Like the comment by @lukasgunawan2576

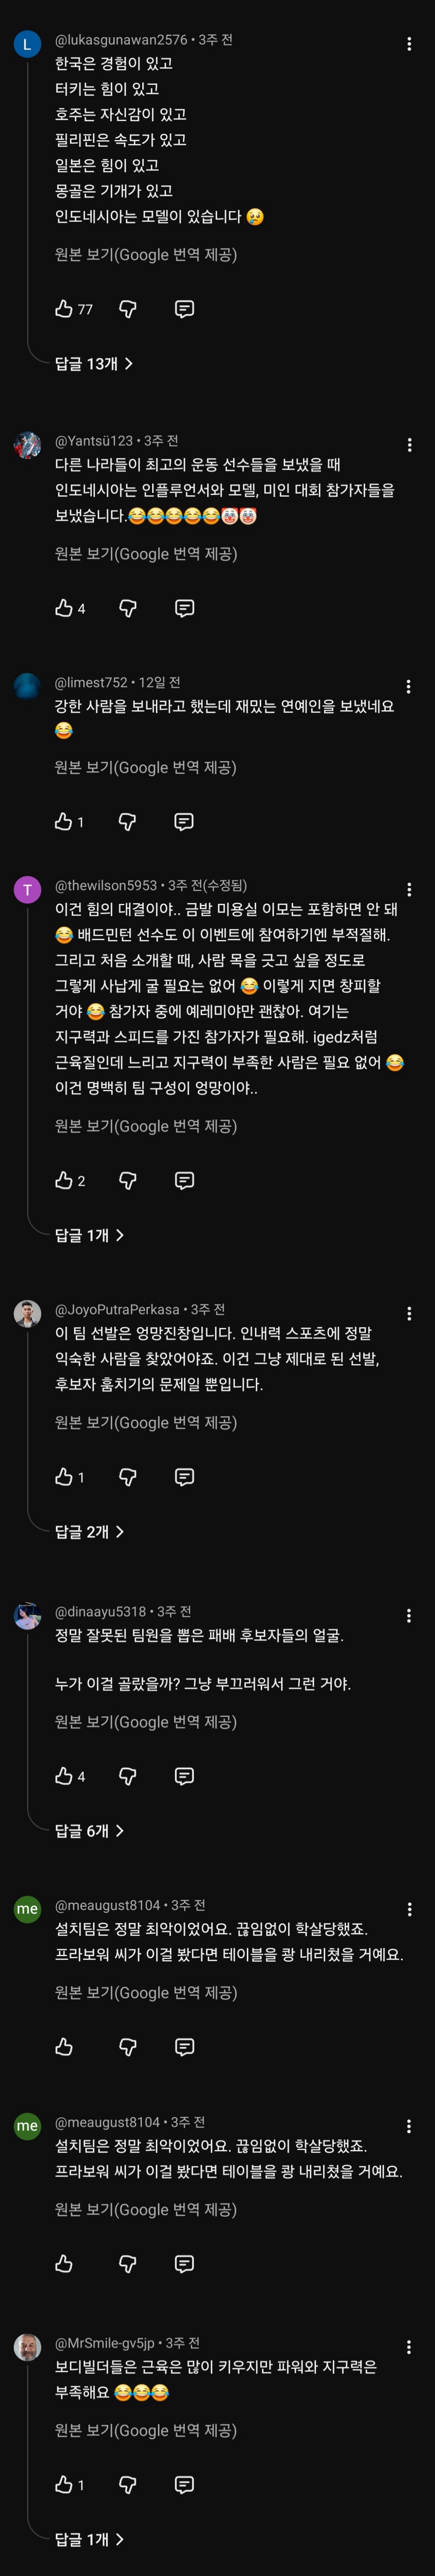[64, 309]
